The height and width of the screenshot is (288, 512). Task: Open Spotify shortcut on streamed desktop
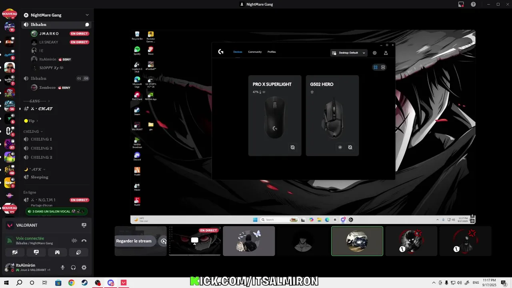coord(137,51)
